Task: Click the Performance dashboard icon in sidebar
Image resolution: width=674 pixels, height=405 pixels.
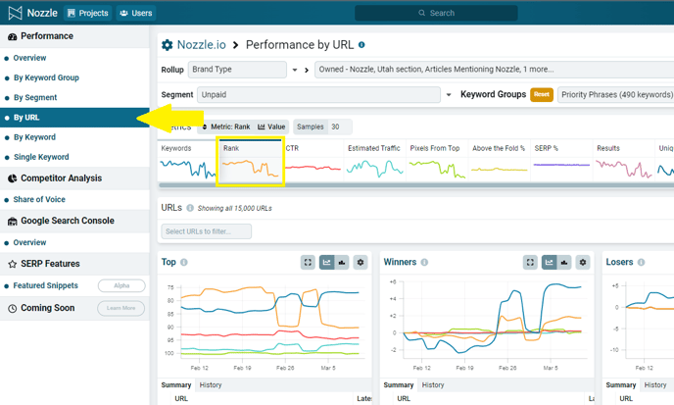Action: coord(12,36)
